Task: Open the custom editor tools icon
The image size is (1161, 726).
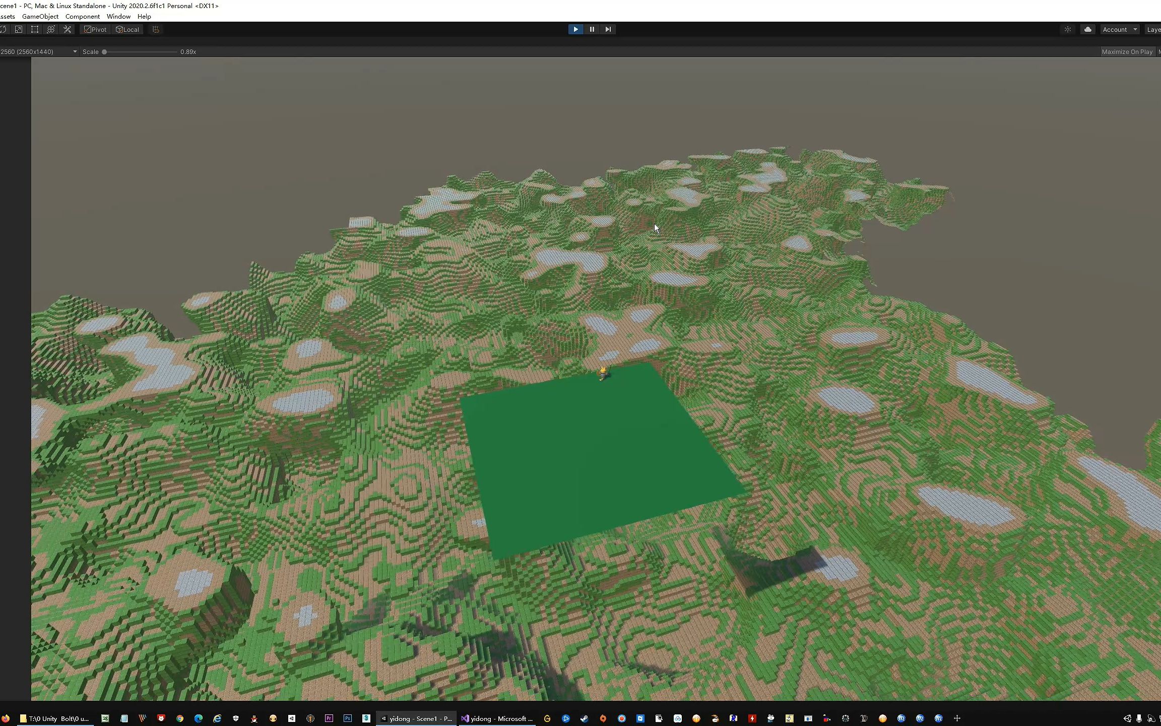Action: pos(67,29)
